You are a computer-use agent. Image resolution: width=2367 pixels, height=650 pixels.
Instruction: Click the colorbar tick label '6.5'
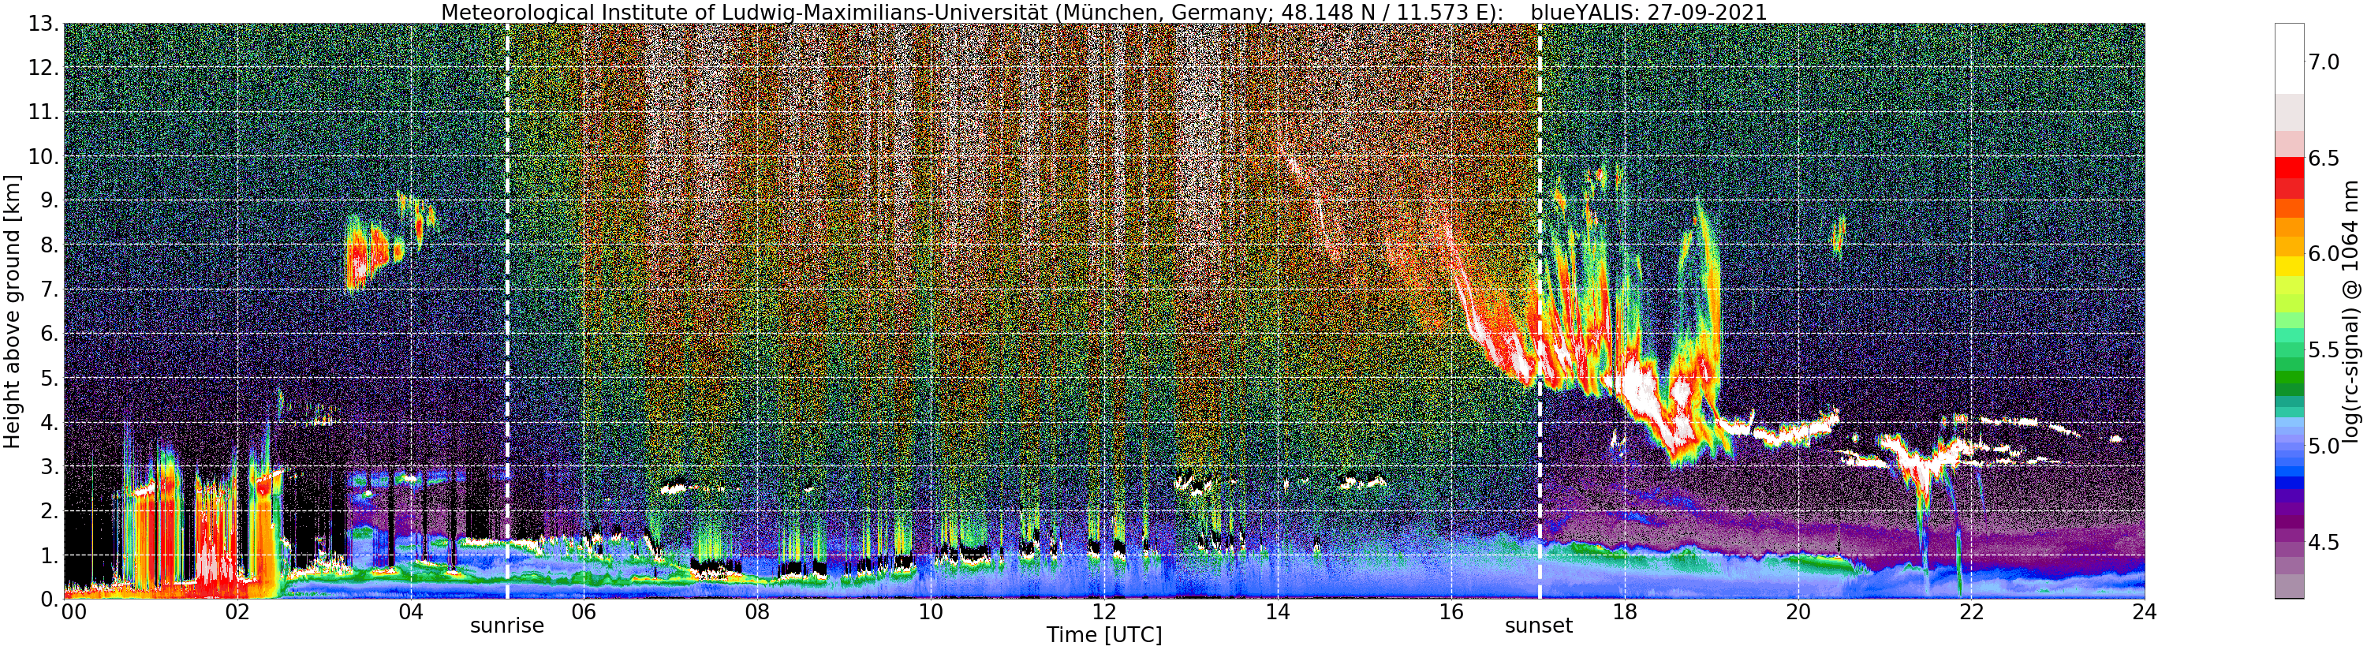pos(2324,158)
